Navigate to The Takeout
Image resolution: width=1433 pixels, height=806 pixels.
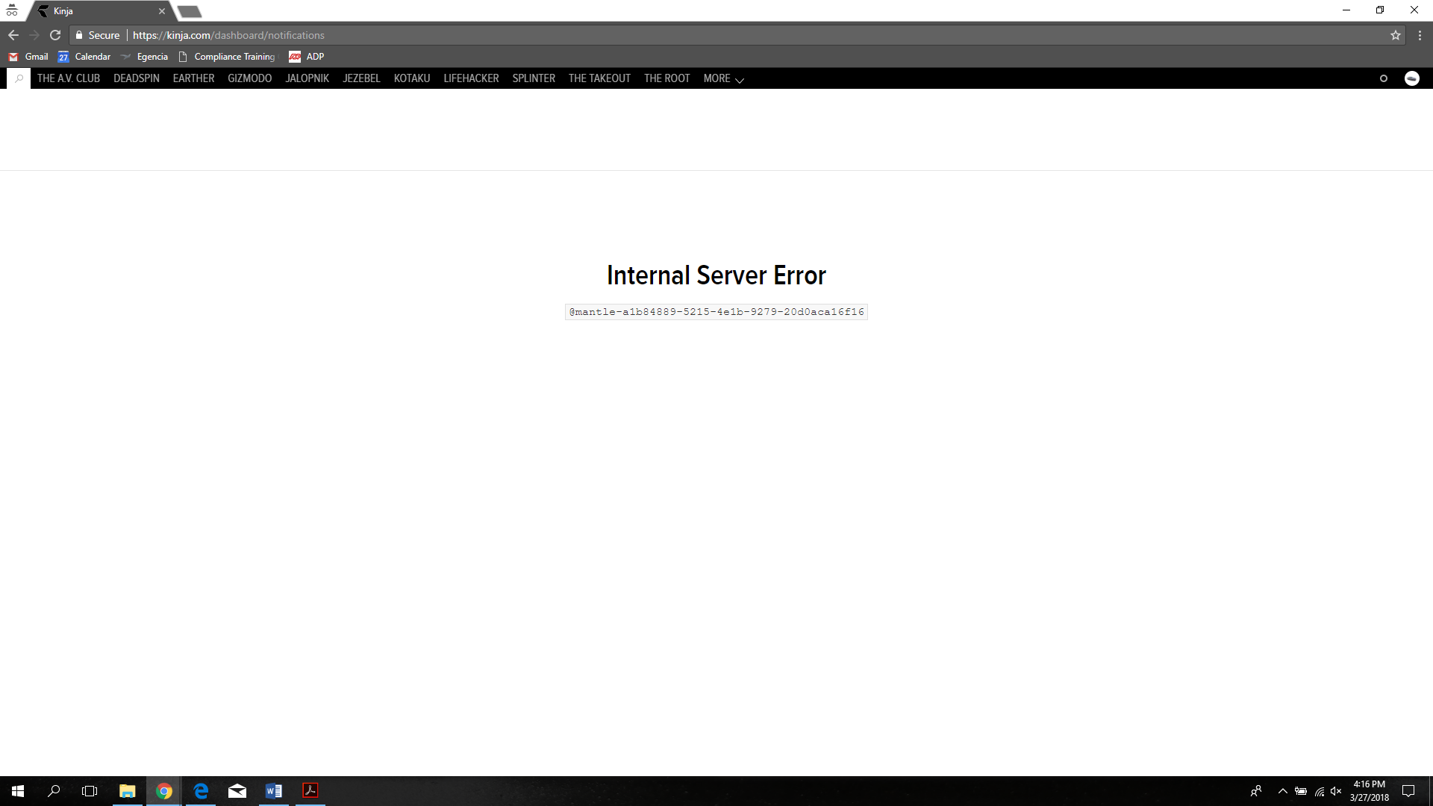click(599, 78)
